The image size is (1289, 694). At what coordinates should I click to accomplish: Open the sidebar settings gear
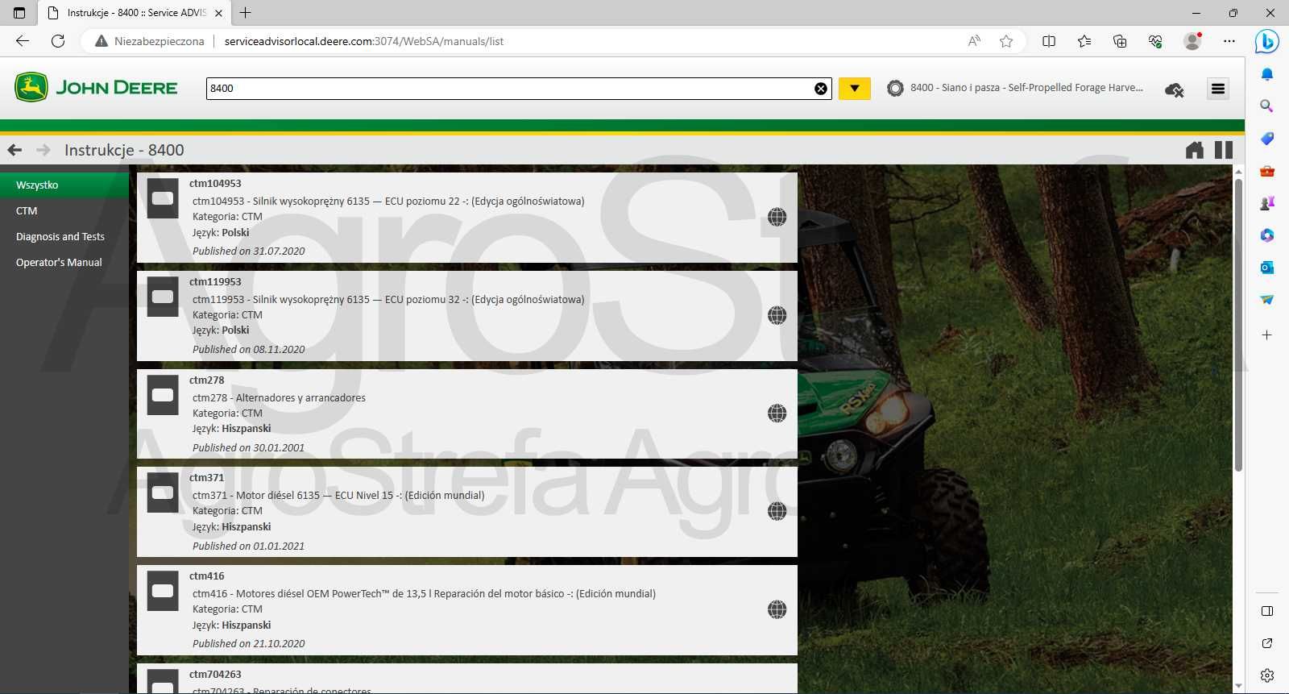click(1267, 675)
